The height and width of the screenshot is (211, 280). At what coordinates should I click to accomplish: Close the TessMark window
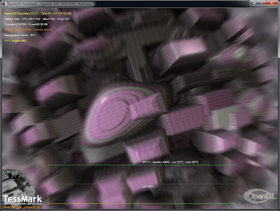click(x=272, y=3)
